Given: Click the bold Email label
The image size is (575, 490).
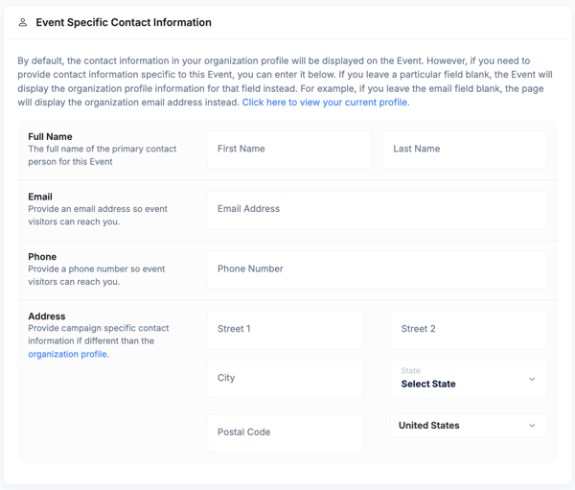Looking at the screenshot, I should coord(40,197).
